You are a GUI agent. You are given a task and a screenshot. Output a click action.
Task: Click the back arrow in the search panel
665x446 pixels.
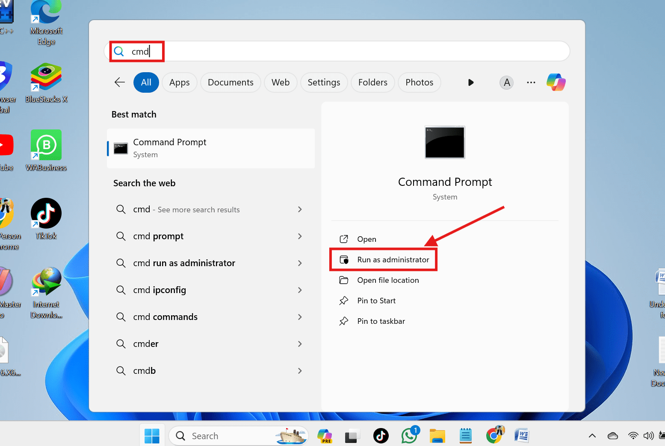pos(119,82)
